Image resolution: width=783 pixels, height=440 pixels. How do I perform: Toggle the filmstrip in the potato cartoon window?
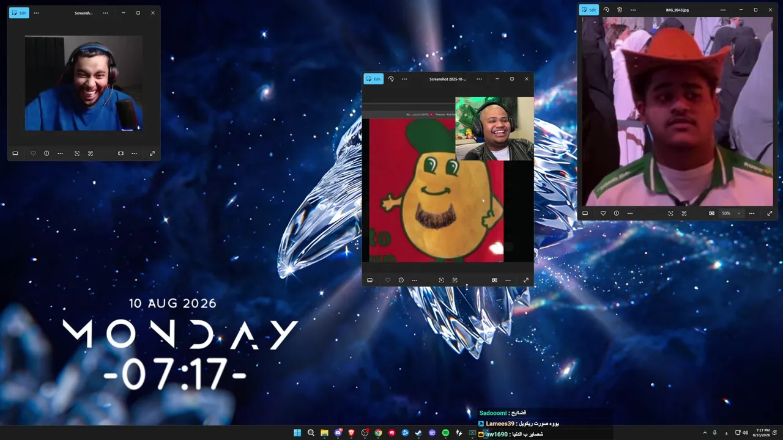[x=369, y=280]
